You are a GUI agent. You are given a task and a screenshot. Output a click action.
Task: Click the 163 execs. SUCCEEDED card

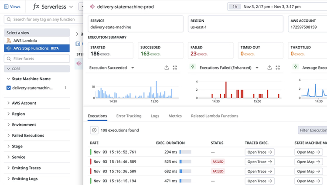[x=160, y=51]
